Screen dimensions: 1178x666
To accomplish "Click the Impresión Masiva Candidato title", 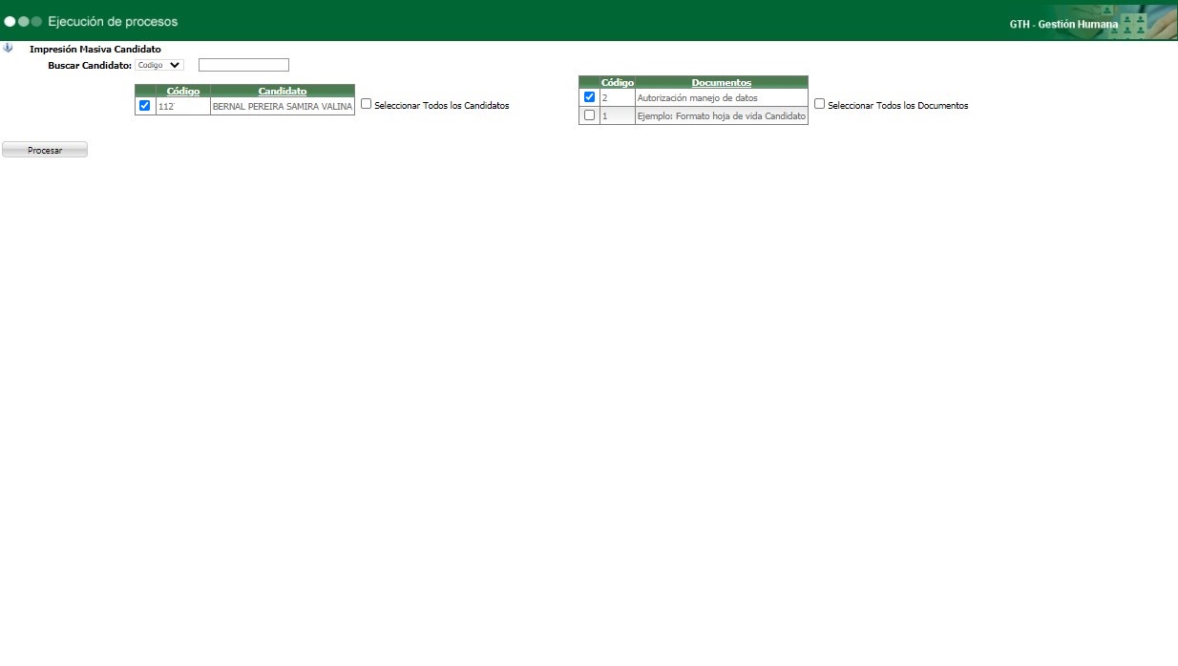I will 95,49.
